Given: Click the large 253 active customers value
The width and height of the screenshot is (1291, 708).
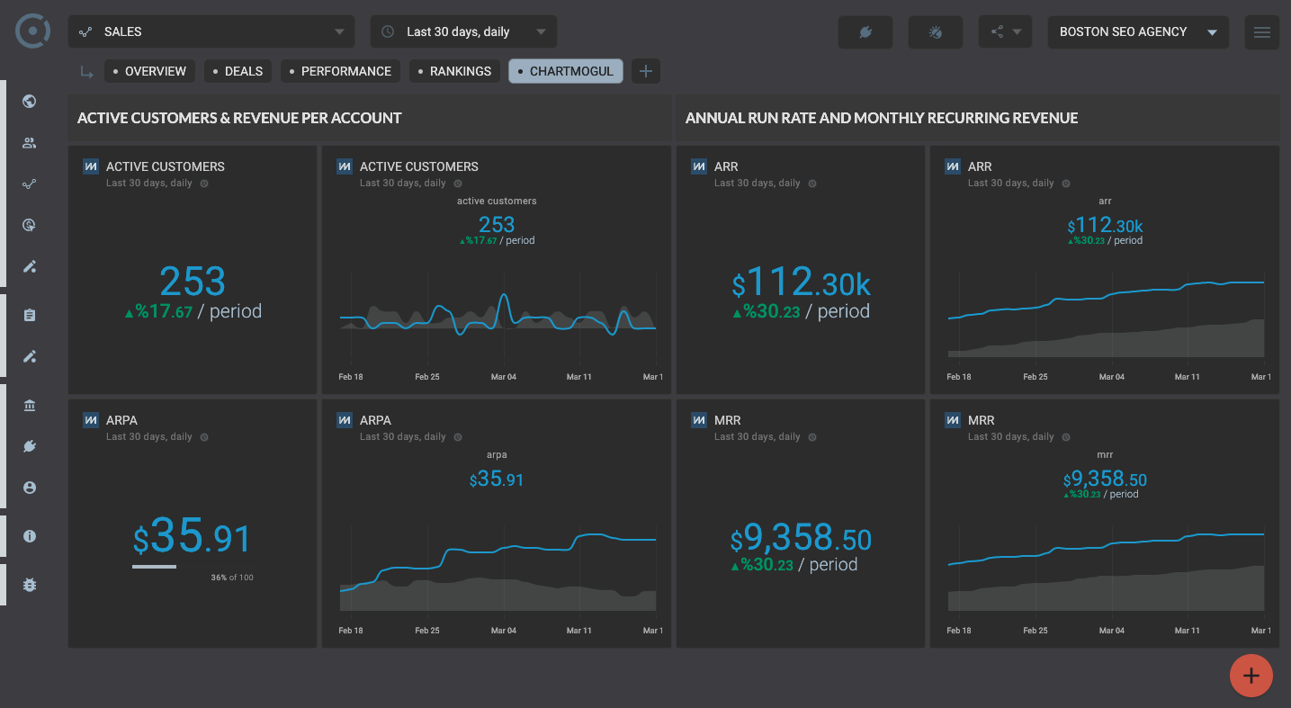Looking at the screenshot, I should (x=193, y=282).
